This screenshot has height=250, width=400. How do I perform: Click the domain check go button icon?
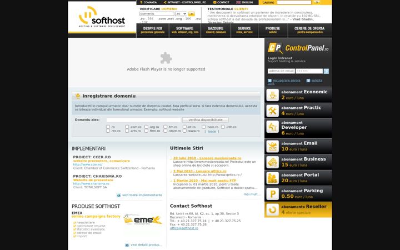[191, 14]
